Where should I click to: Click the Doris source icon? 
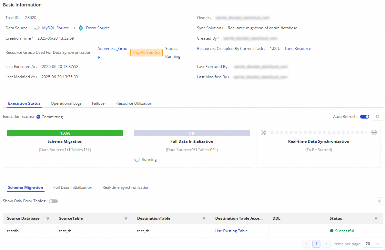81,28
